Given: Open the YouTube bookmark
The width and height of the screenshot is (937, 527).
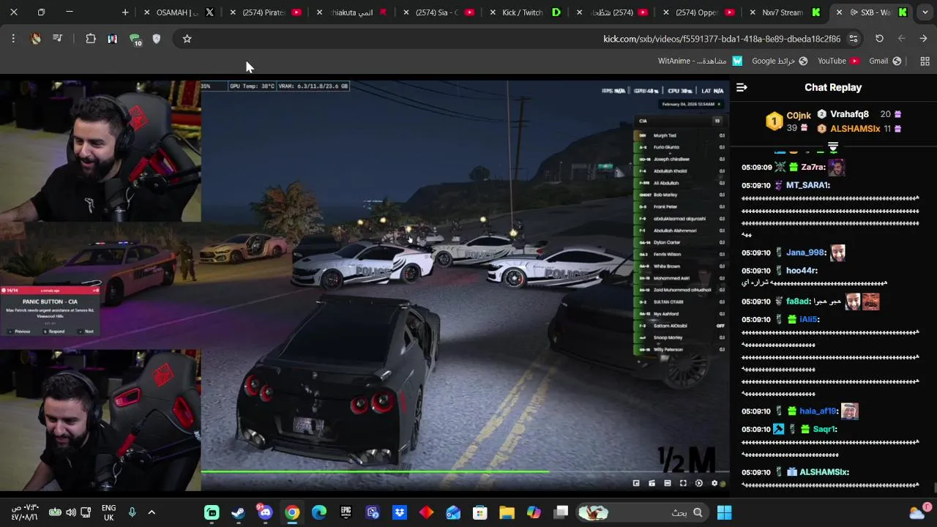Looking at the screenshot, I should 838,61.
